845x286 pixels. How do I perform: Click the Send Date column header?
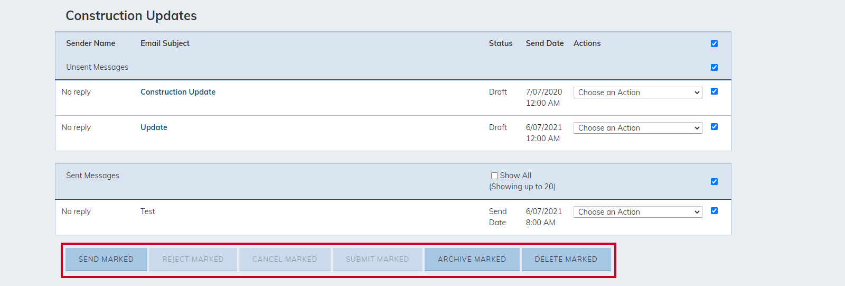[x=544, y=43]
